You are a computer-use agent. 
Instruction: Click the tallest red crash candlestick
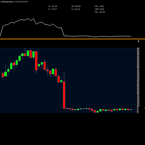click(64, 95)
